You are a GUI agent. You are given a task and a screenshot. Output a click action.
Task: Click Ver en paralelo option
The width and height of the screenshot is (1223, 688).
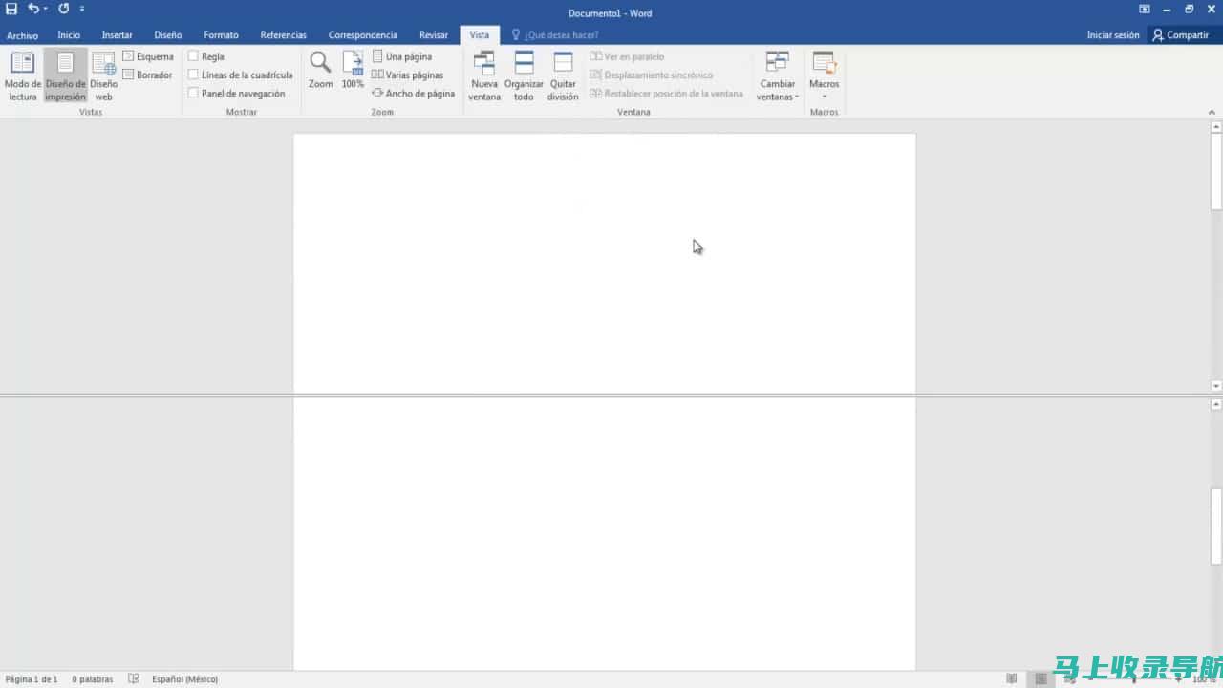point(628,56)
